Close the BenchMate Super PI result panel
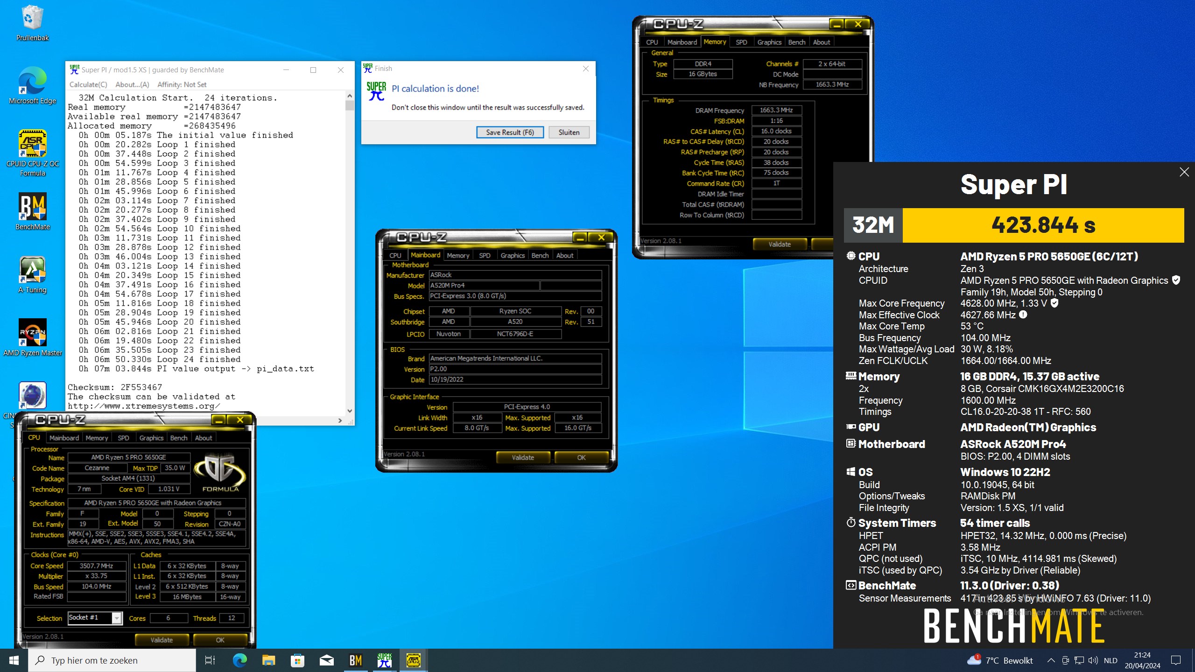The image size is (1195, 672). (1184, 172)
